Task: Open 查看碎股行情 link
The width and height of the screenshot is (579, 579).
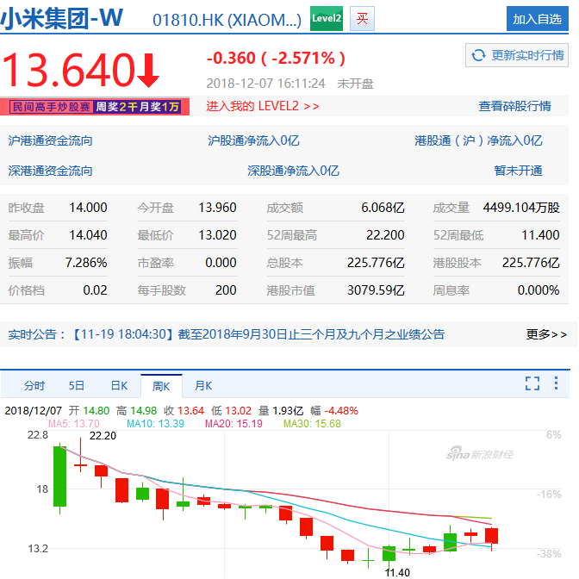Action: 514,106
